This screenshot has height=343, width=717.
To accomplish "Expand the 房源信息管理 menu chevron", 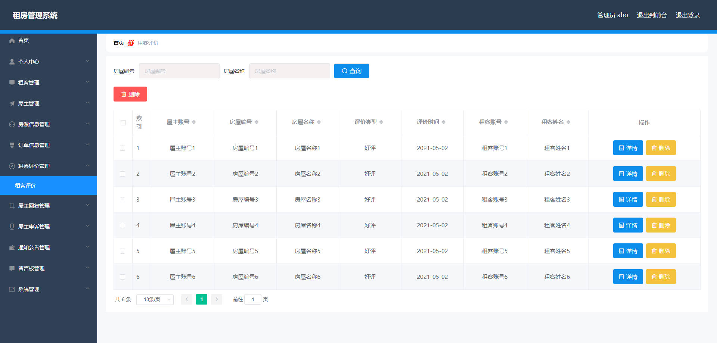I will 87,124.
